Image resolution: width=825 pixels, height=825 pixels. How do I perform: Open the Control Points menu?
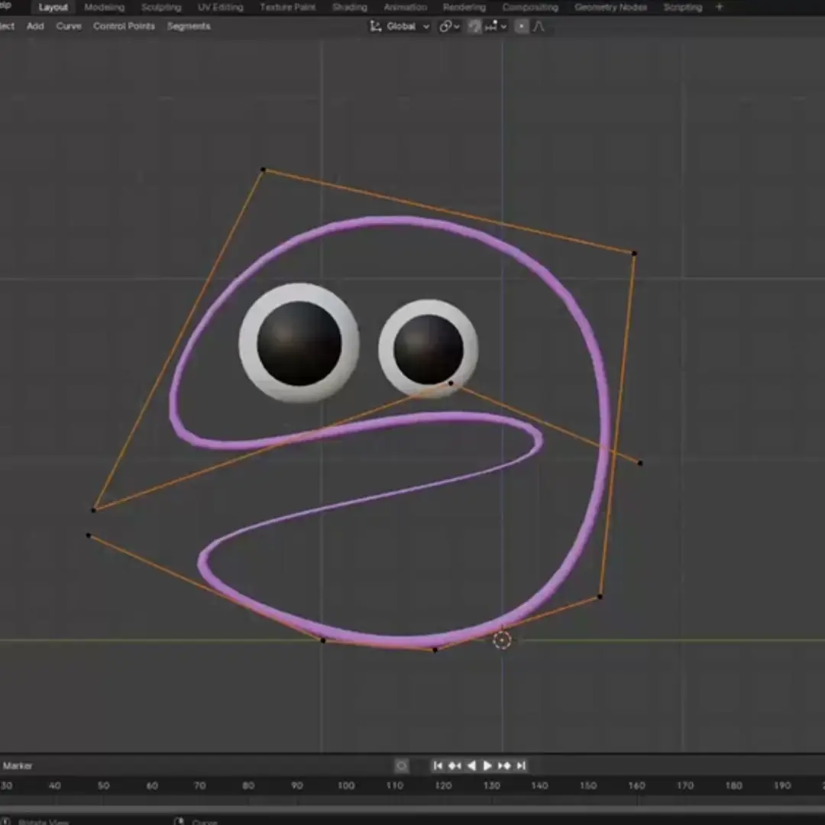click(x=124, y=25)
